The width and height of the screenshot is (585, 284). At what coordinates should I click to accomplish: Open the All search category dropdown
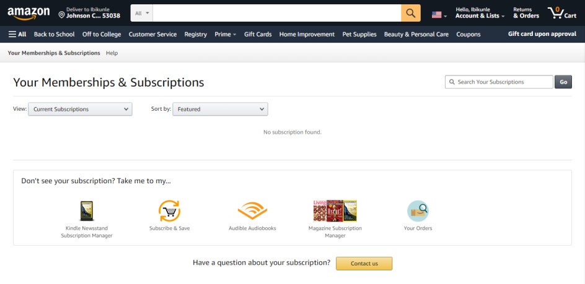click(142, 13)
